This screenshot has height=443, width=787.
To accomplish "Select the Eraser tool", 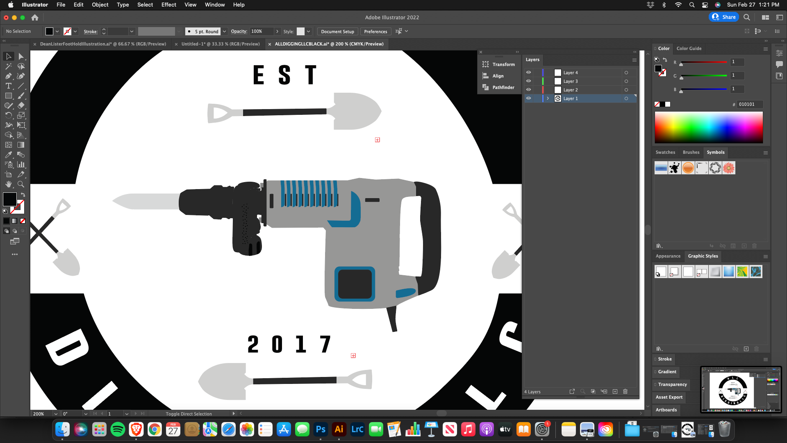I will [21, 105].
